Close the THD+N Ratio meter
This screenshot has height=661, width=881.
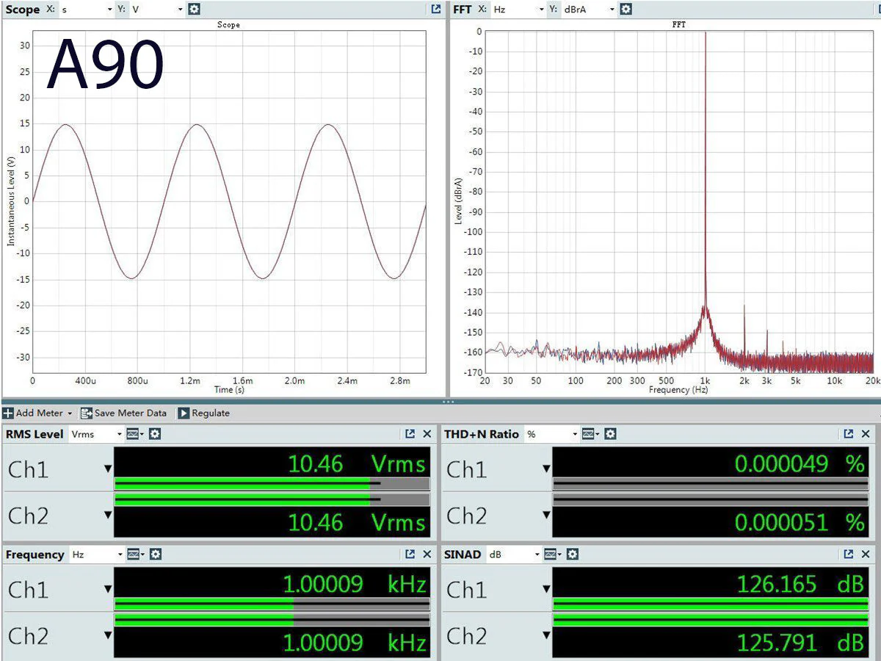pos(866,434)
